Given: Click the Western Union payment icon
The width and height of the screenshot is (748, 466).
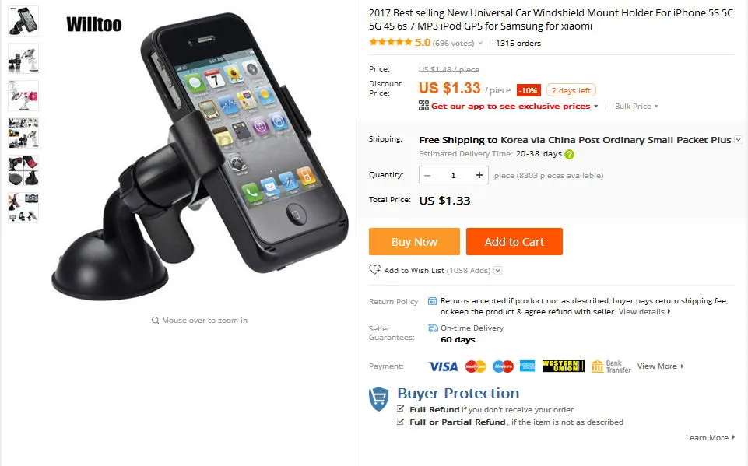Looking at the screenshot, I should 563,366.
